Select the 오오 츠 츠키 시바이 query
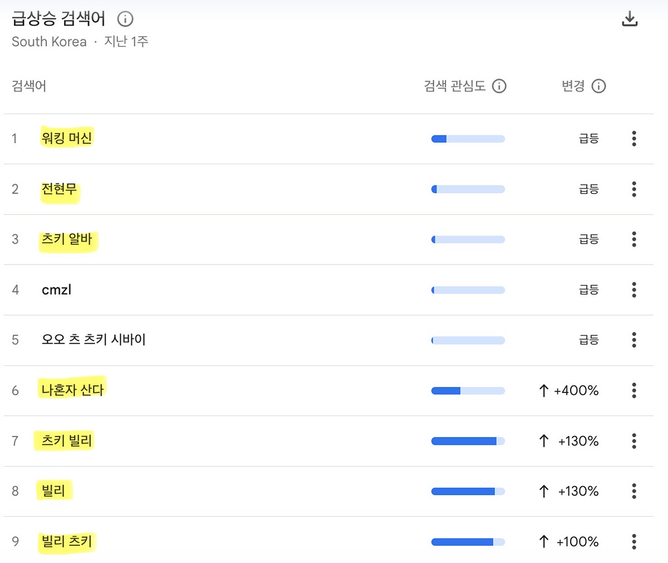Screen dimensions: 668x563 pos(94,340)
